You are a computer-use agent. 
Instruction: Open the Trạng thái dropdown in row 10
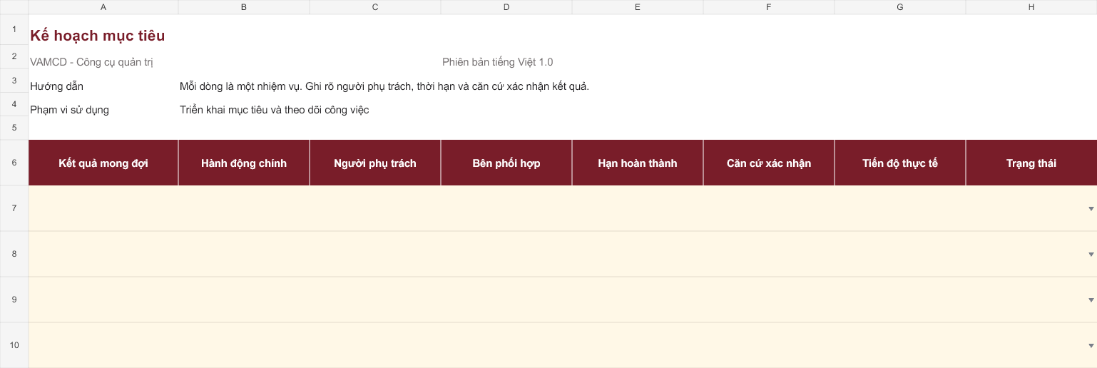(x=1091, y=346)
